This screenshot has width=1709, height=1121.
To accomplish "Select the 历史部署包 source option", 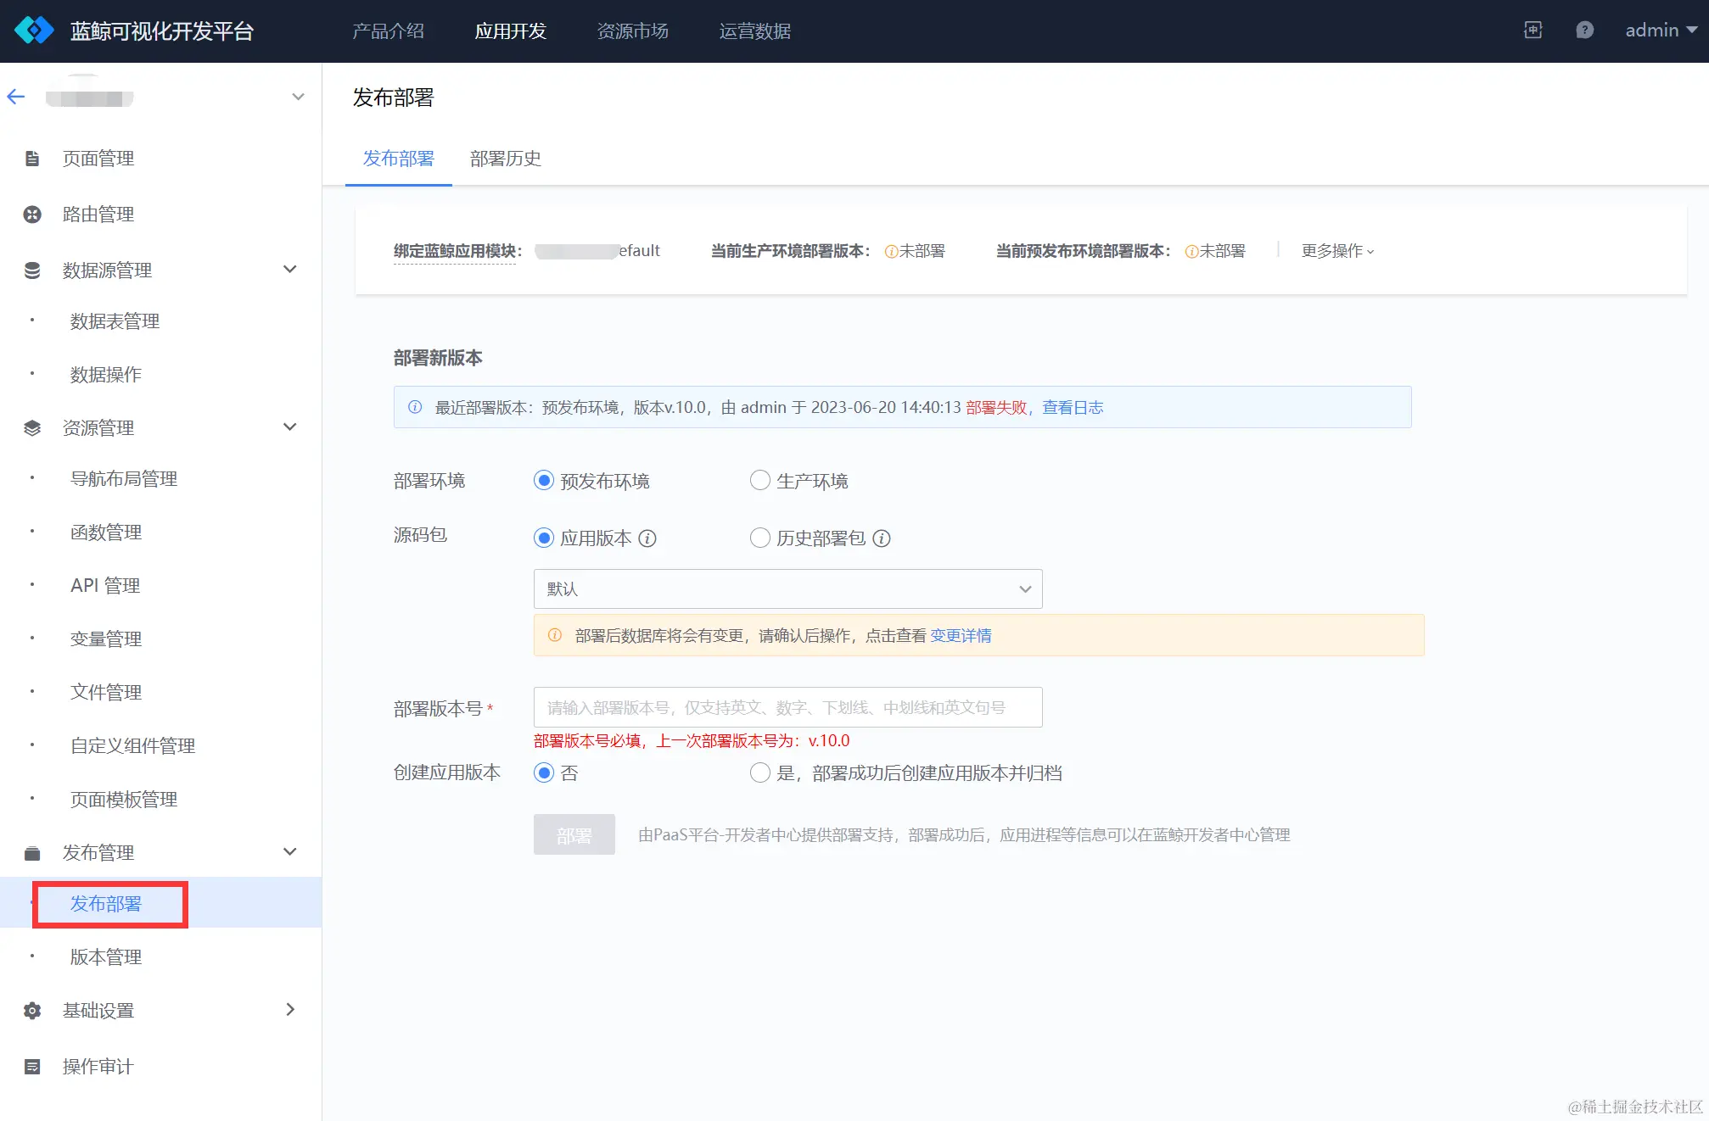I will (x=759, y=538).
